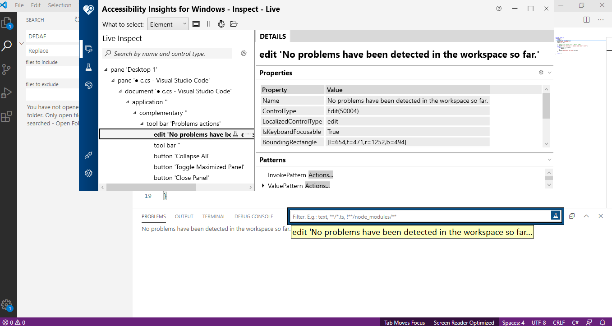Open settings gear at bottom of Accessibility Insights sidebar
The height and width of the screenshot is (326, 612).
88,173
